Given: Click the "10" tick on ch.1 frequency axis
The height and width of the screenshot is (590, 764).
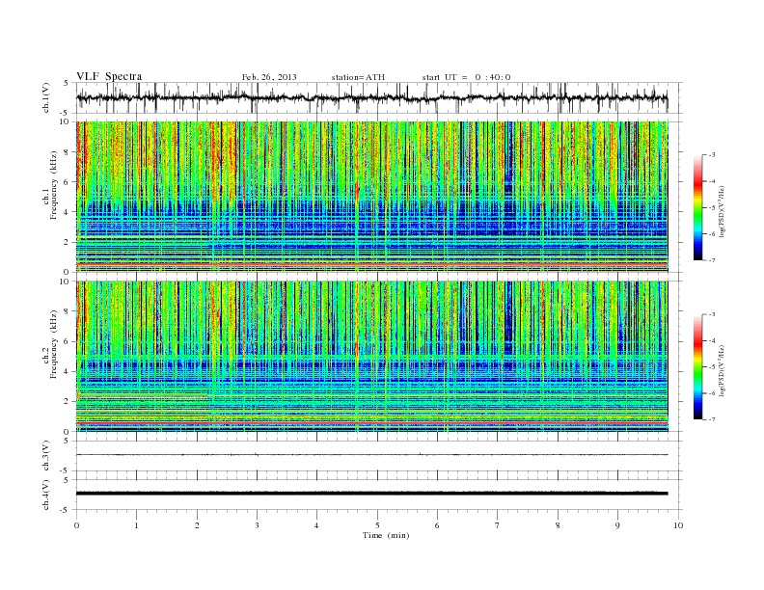Looking at the screenshot, I should coord(66,121).
